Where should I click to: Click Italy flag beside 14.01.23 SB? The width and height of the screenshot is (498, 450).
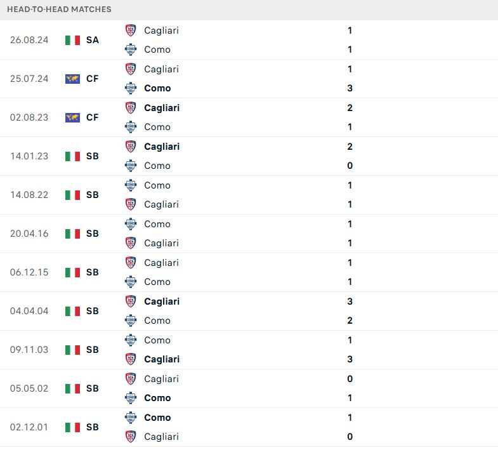click(72, 156)
